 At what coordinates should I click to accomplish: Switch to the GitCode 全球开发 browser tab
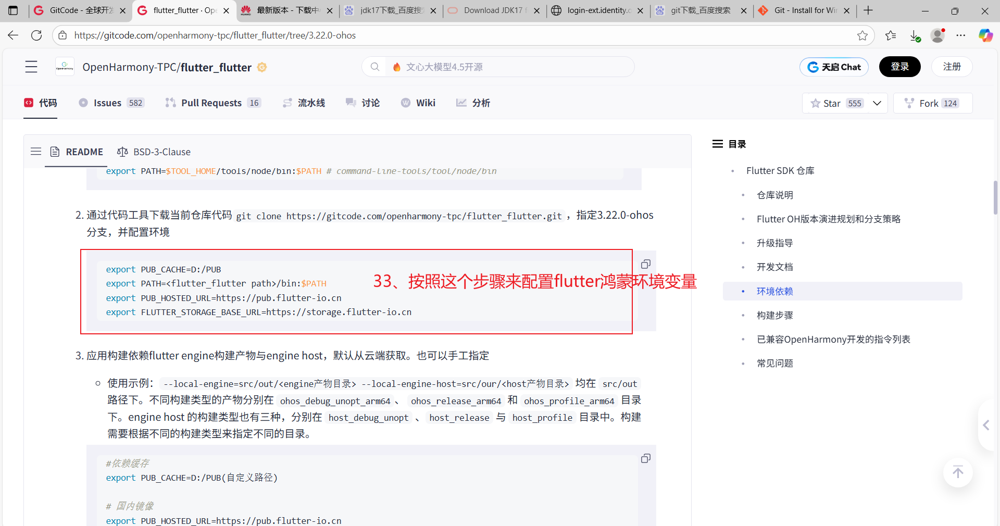pos(80,10)
